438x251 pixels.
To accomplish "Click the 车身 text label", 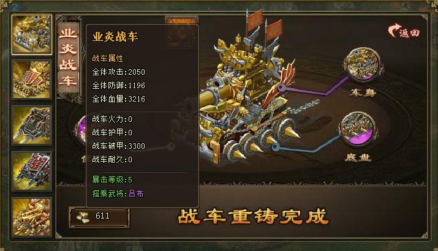I will click(363, 92).
